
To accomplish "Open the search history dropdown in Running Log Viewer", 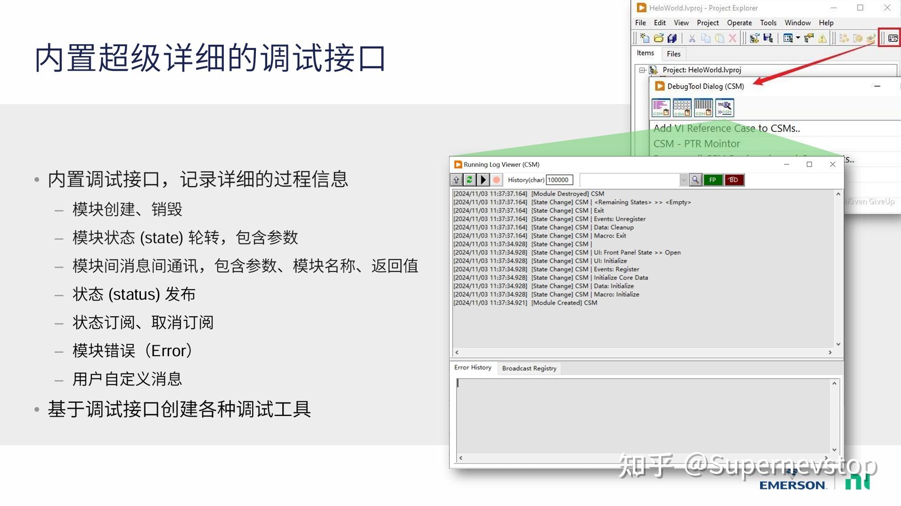I will (x=683, y=180).
